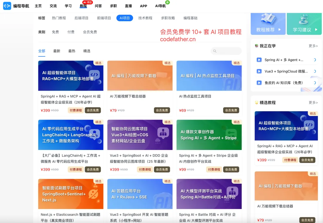Screen dimensions: 323x223
Task: Go to 学习 in top navigation
Action: 68,6
